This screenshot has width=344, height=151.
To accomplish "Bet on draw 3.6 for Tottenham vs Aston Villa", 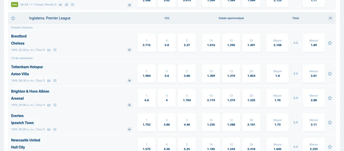I will coord(167,73).
